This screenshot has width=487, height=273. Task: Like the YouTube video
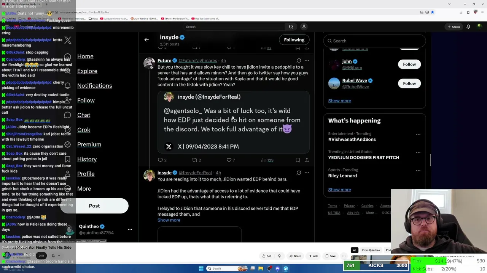(x=267, y=256)
